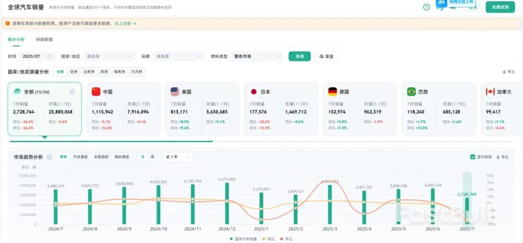Click 1,115,942 July sales value
Image resolution: width=523 pixels, height=243 pixels.
click(x=102, y=112)
